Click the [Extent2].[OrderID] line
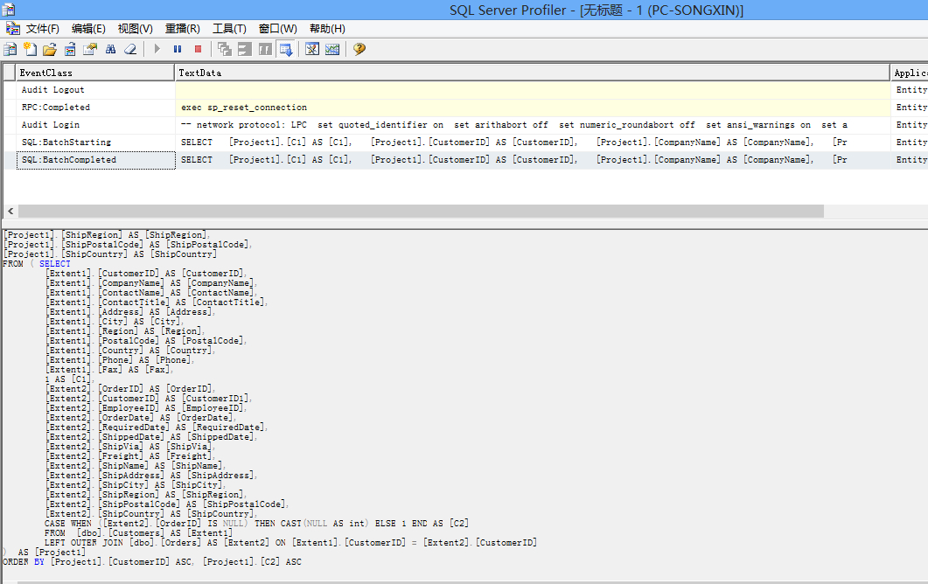928x584 pixels. (x=129, y=389)
